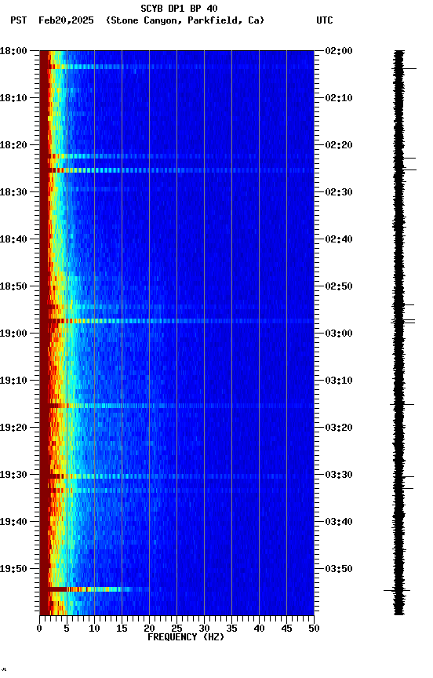Click the 30 Hz frequency tick label
Screen dimensions: 433x678
coord(204,629)
